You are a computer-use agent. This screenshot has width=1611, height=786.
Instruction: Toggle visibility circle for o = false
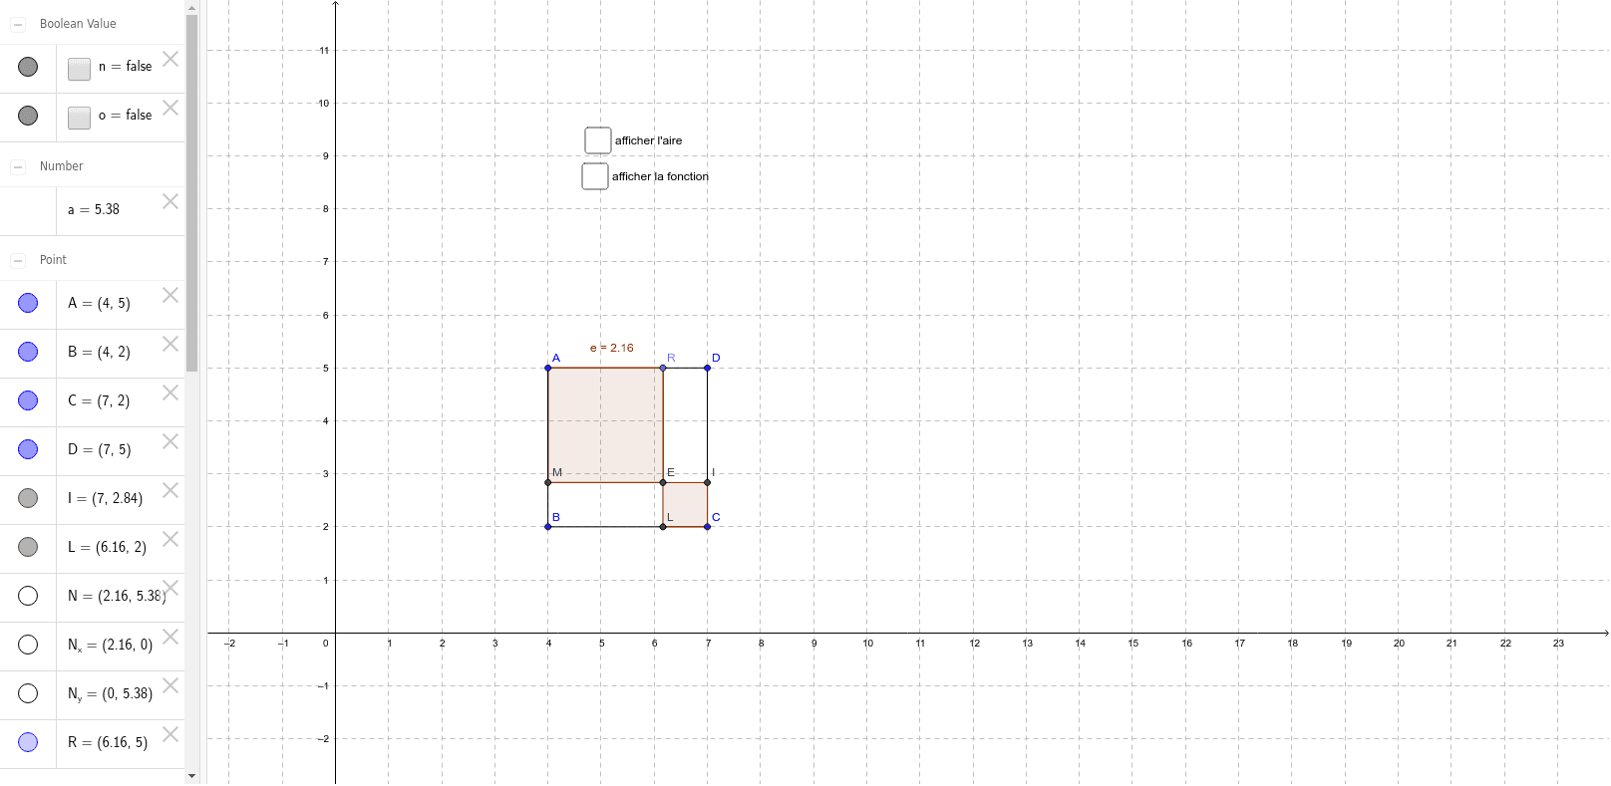(x=28, y=116)
